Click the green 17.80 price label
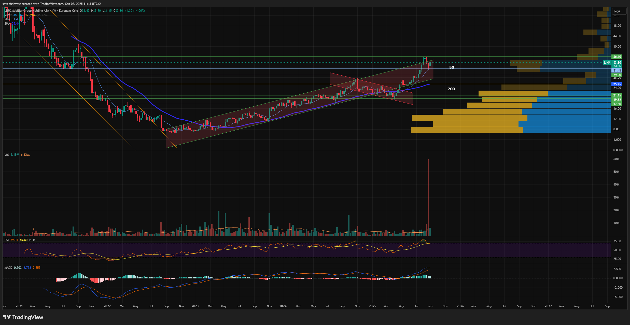This screenshot has width=630, height=325. point(617,104)
